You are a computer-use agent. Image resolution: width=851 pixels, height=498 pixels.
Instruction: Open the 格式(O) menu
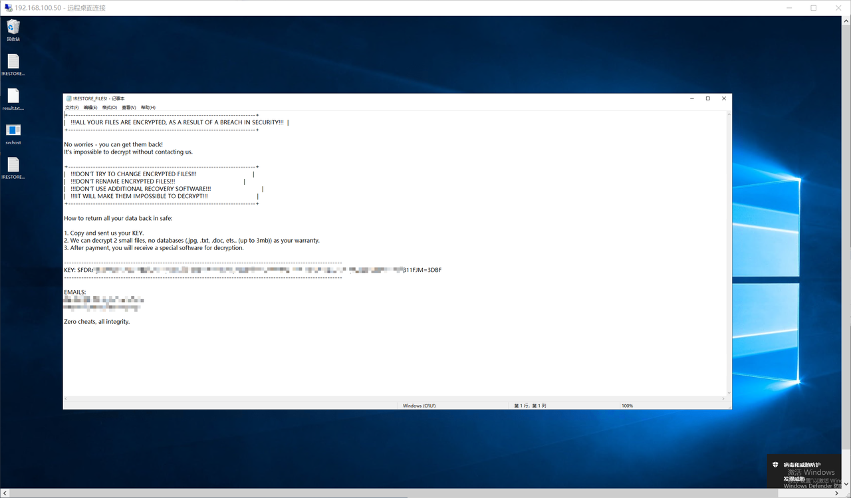click(110, 108)
